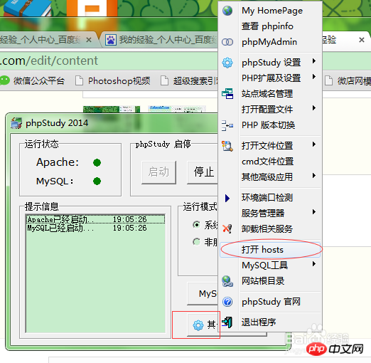The width and height of the screenshot is (371, 363).
Task: Close the leftmost 经验_个人中心 browser tab
Action: tap(89, 40)
